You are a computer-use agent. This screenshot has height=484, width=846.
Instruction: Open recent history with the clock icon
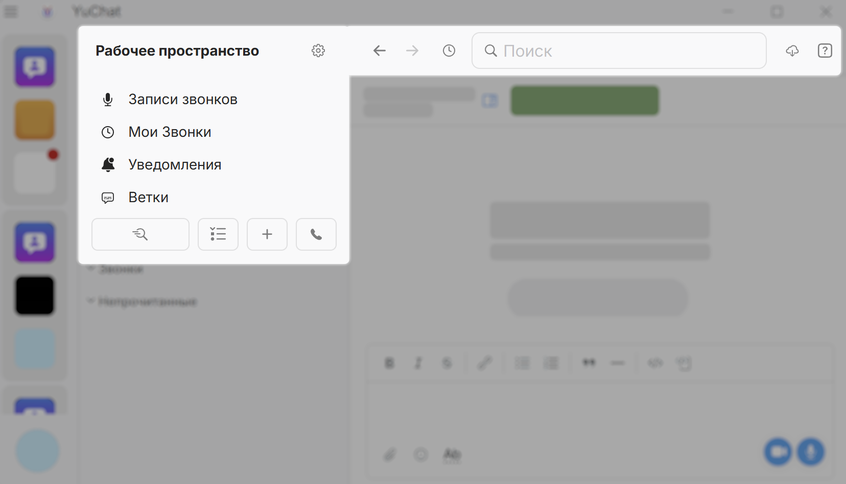coord(449,51)
